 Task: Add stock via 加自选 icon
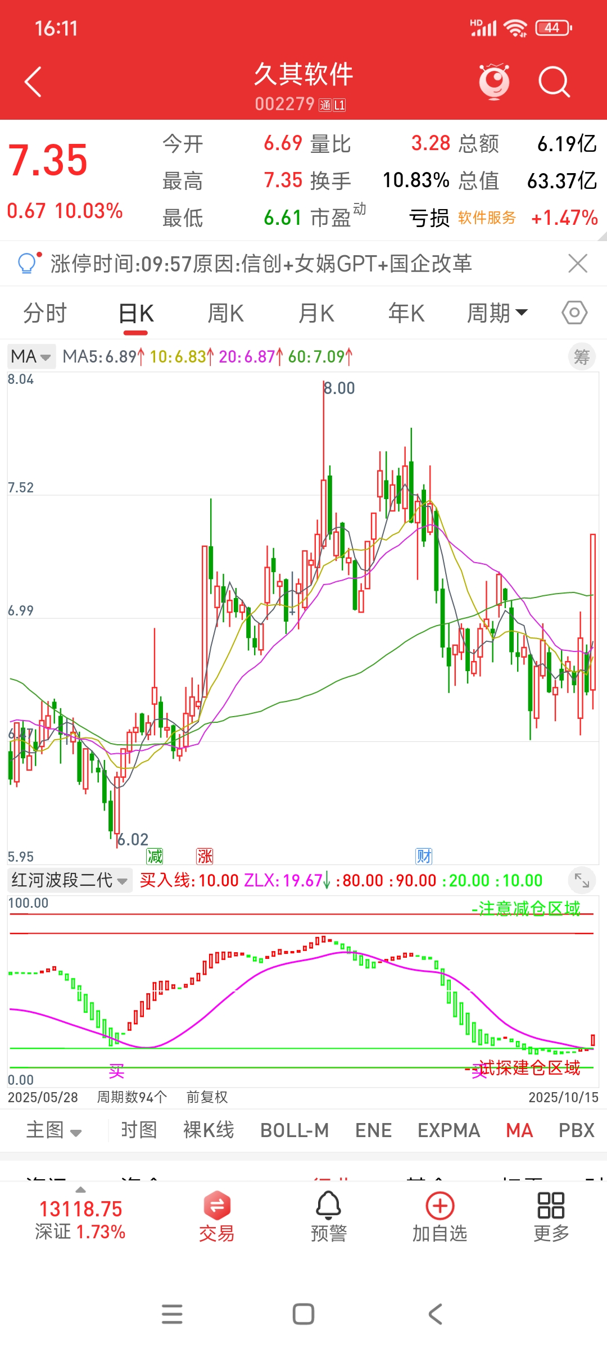pos(440,1216)
